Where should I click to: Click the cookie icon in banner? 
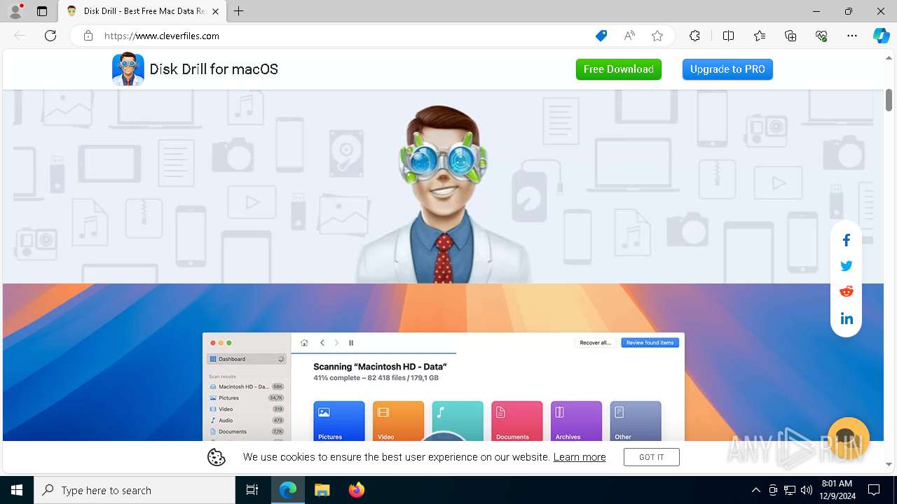pos(217,457)
